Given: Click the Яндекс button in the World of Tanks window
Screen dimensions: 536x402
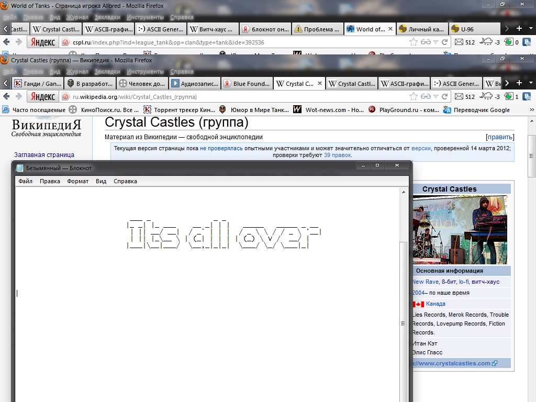Looking at the screenshot, I should point(43,42).
